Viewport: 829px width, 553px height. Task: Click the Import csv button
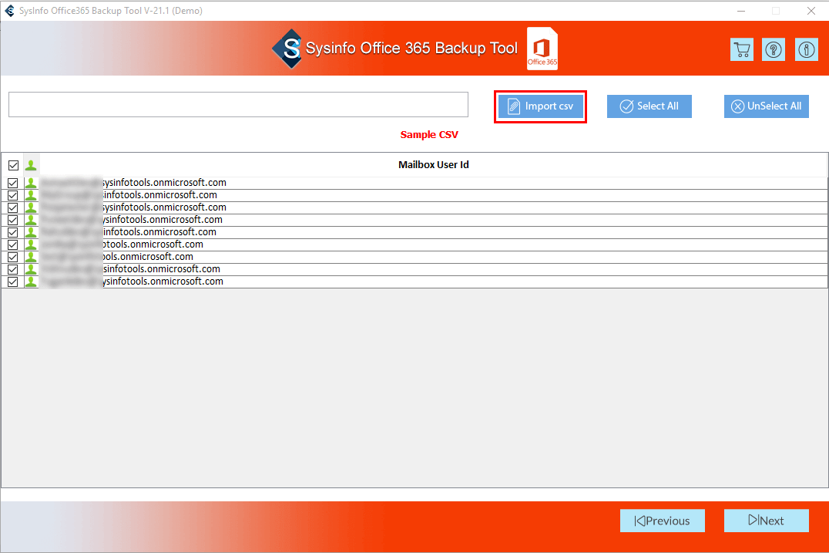pyautogui.click(x=540, y=106)
